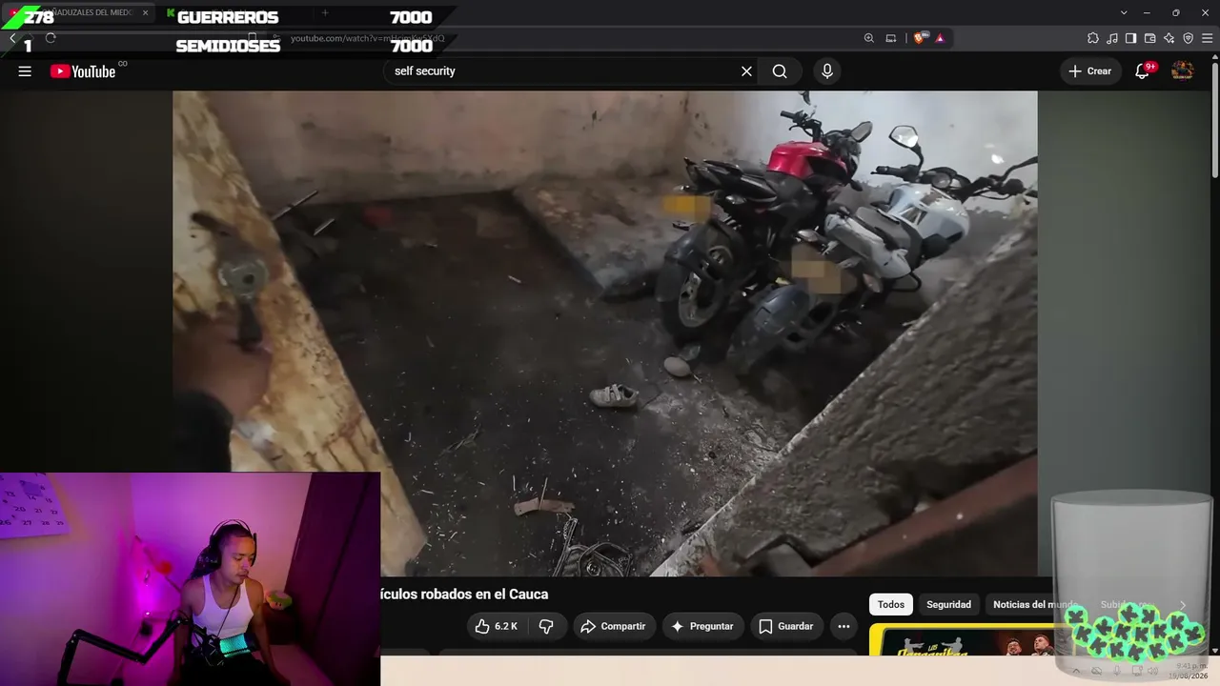Open the browser main hamburger menu
The image size is (1220, 686).
point(1207,38)
